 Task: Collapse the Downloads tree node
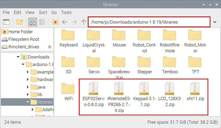click(x=18, y=57)
